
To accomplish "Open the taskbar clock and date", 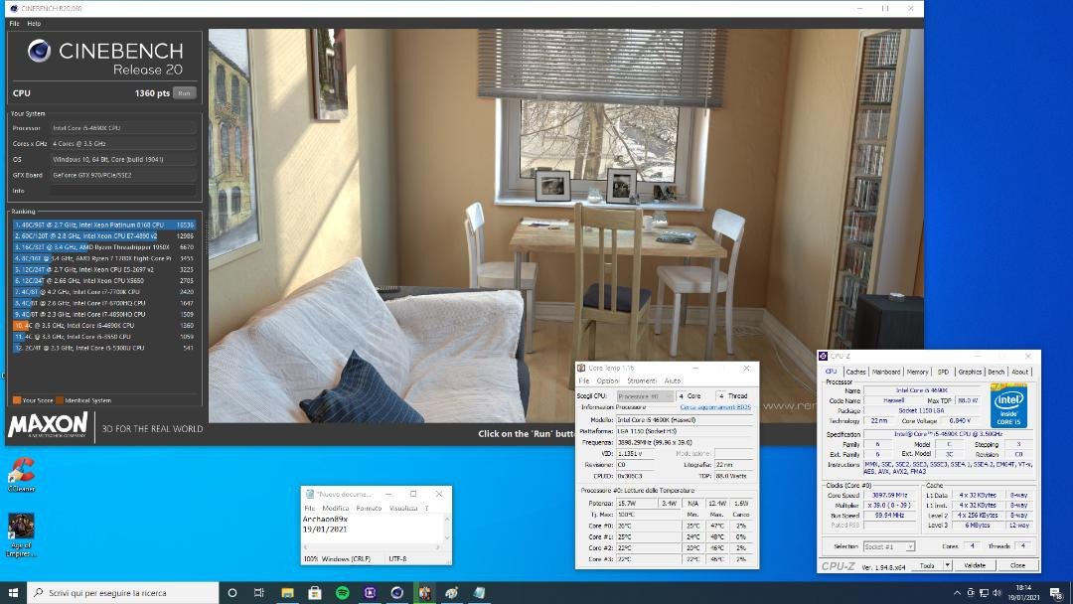I will (1023, 592).
